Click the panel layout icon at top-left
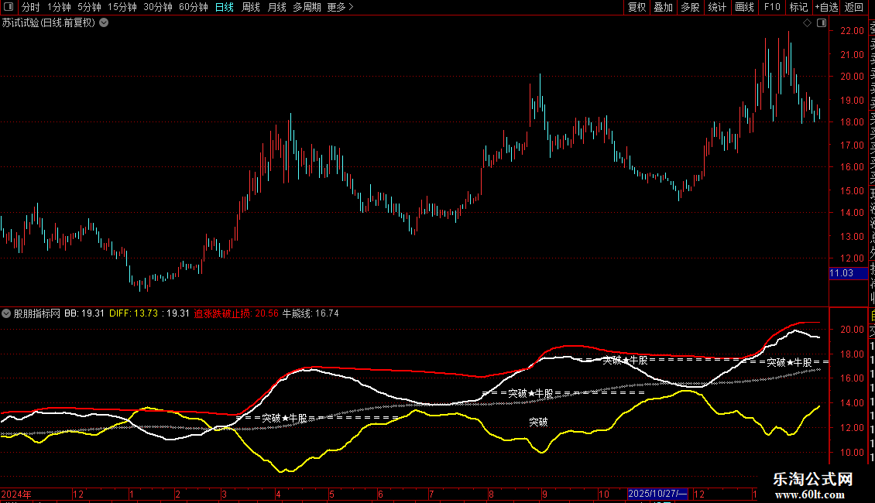 [9, 7]
